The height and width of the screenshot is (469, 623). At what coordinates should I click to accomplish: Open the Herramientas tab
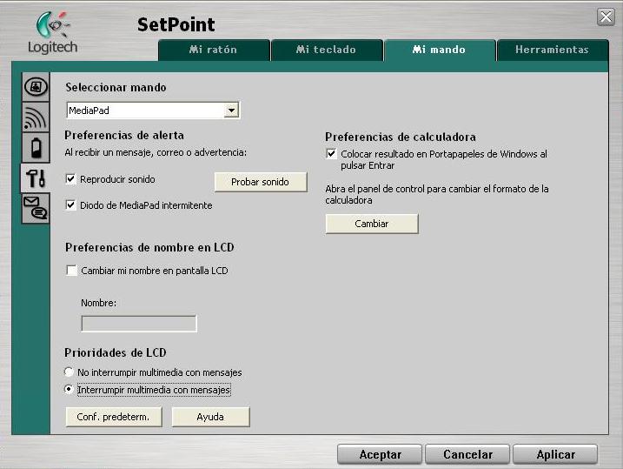coord(552,50)
